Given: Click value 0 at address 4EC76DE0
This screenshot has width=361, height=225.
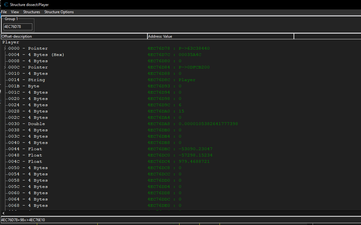Looking at the screenshot, I should 180,206.
